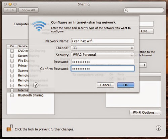Enable the Remote Management checkbox

pyautogui.click(x=12, y=81)
